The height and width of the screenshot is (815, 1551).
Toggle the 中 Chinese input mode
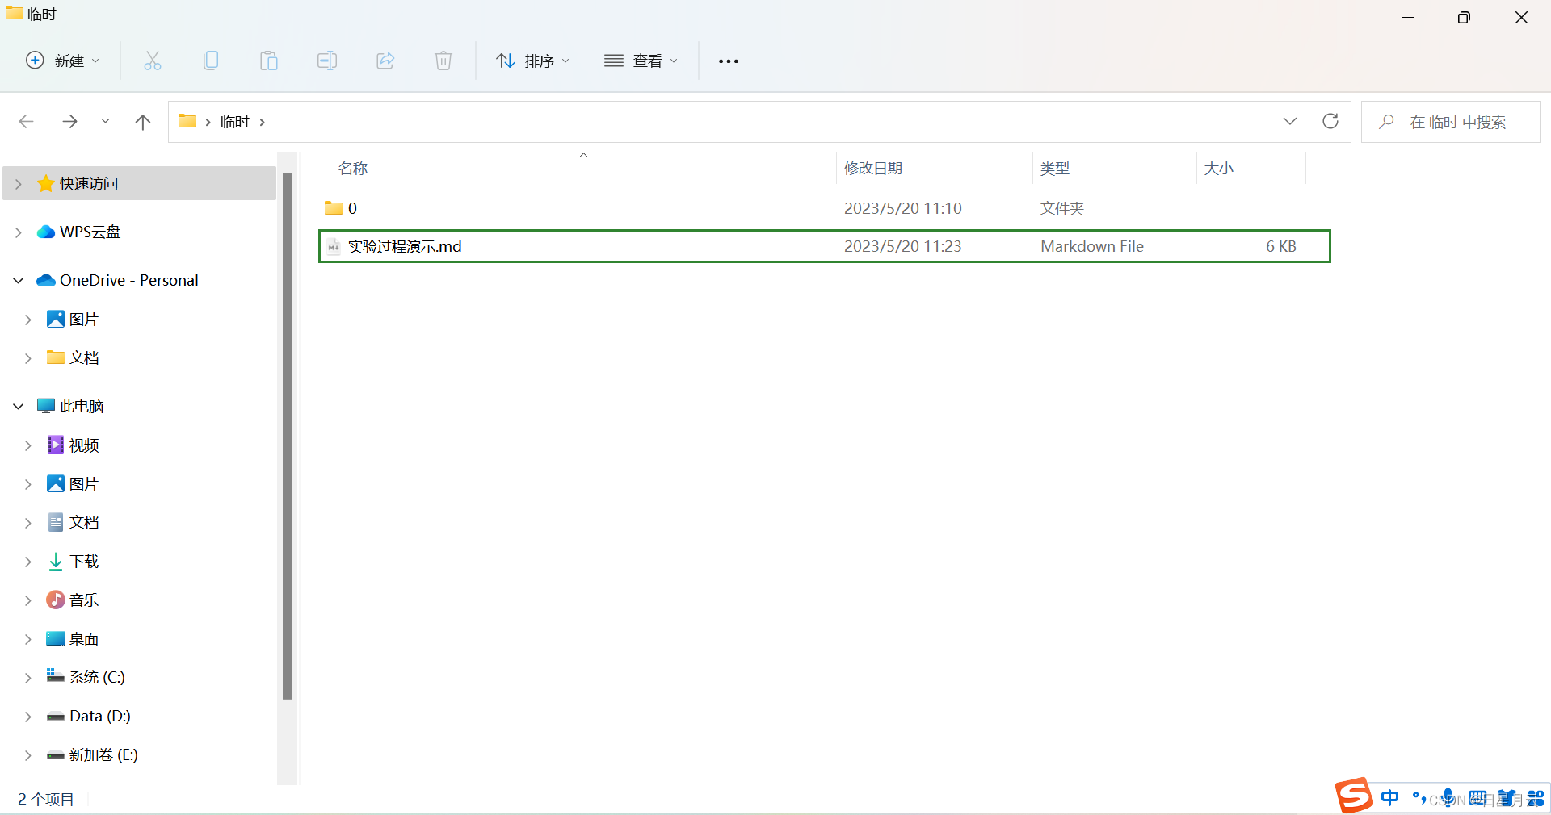[x=1389, y=797]
